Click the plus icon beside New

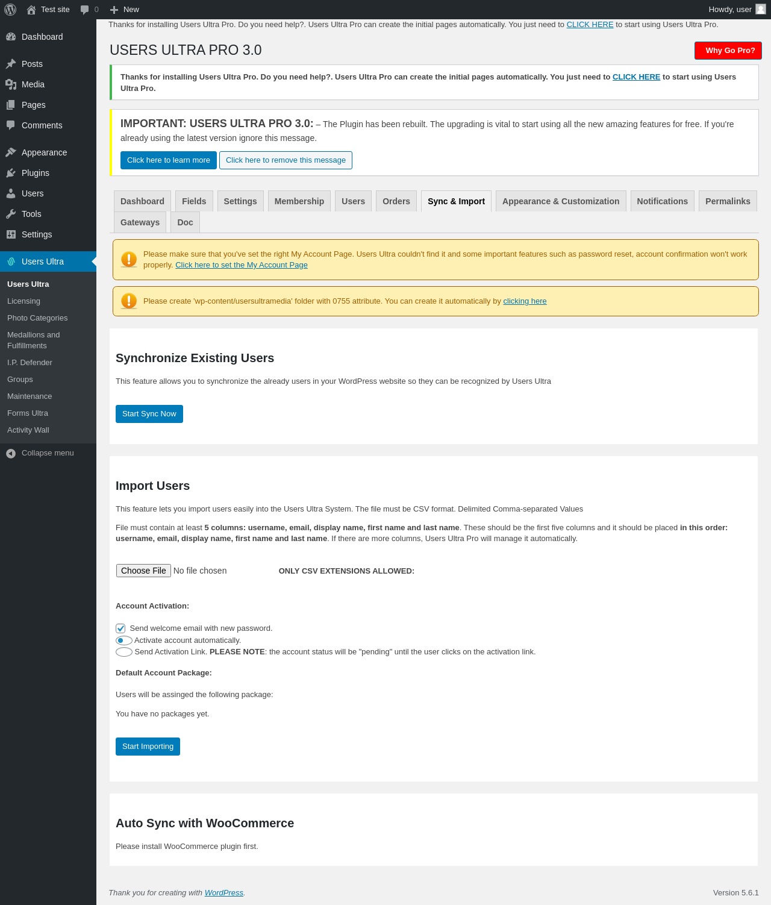click(114, 10)
